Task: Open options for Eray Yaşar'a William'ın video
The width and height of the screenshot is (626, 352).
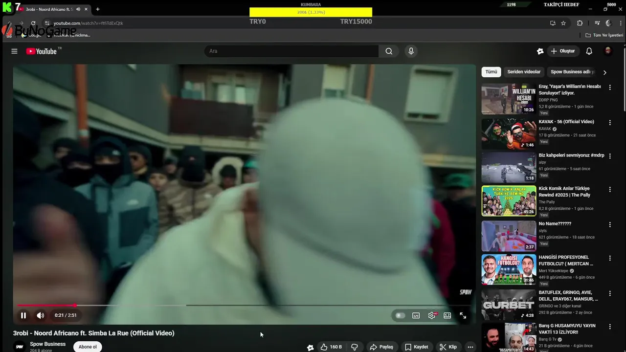Action: coord(610,88)
